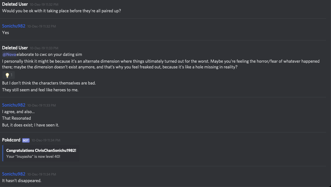Image resolution: width=331 pixels, height=187 pixels.
Task: Click "But, it does exist; I have seen it."
Action: click(31, 125)
